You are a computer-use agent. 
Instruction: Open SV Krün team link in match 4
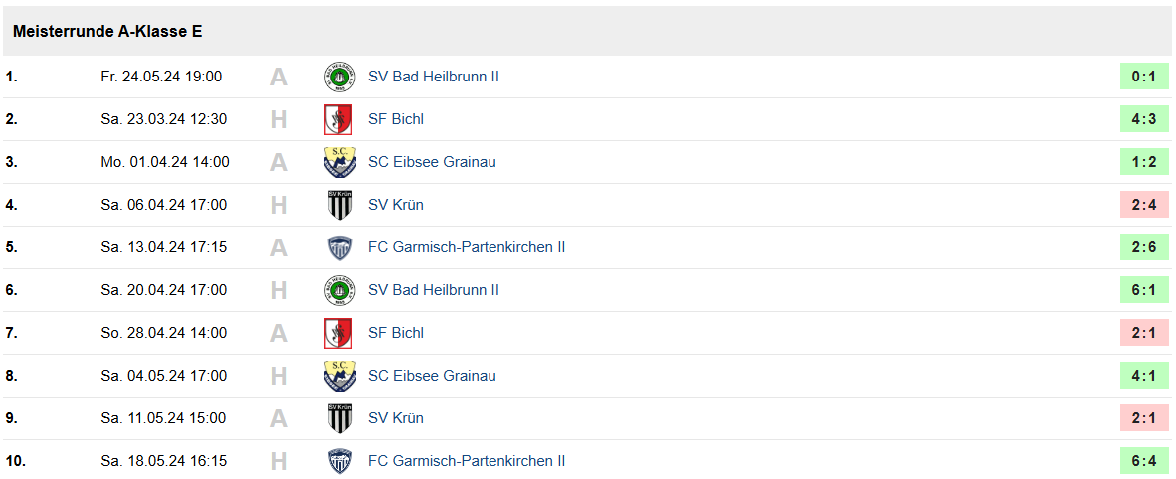click(x=396, y=205)
